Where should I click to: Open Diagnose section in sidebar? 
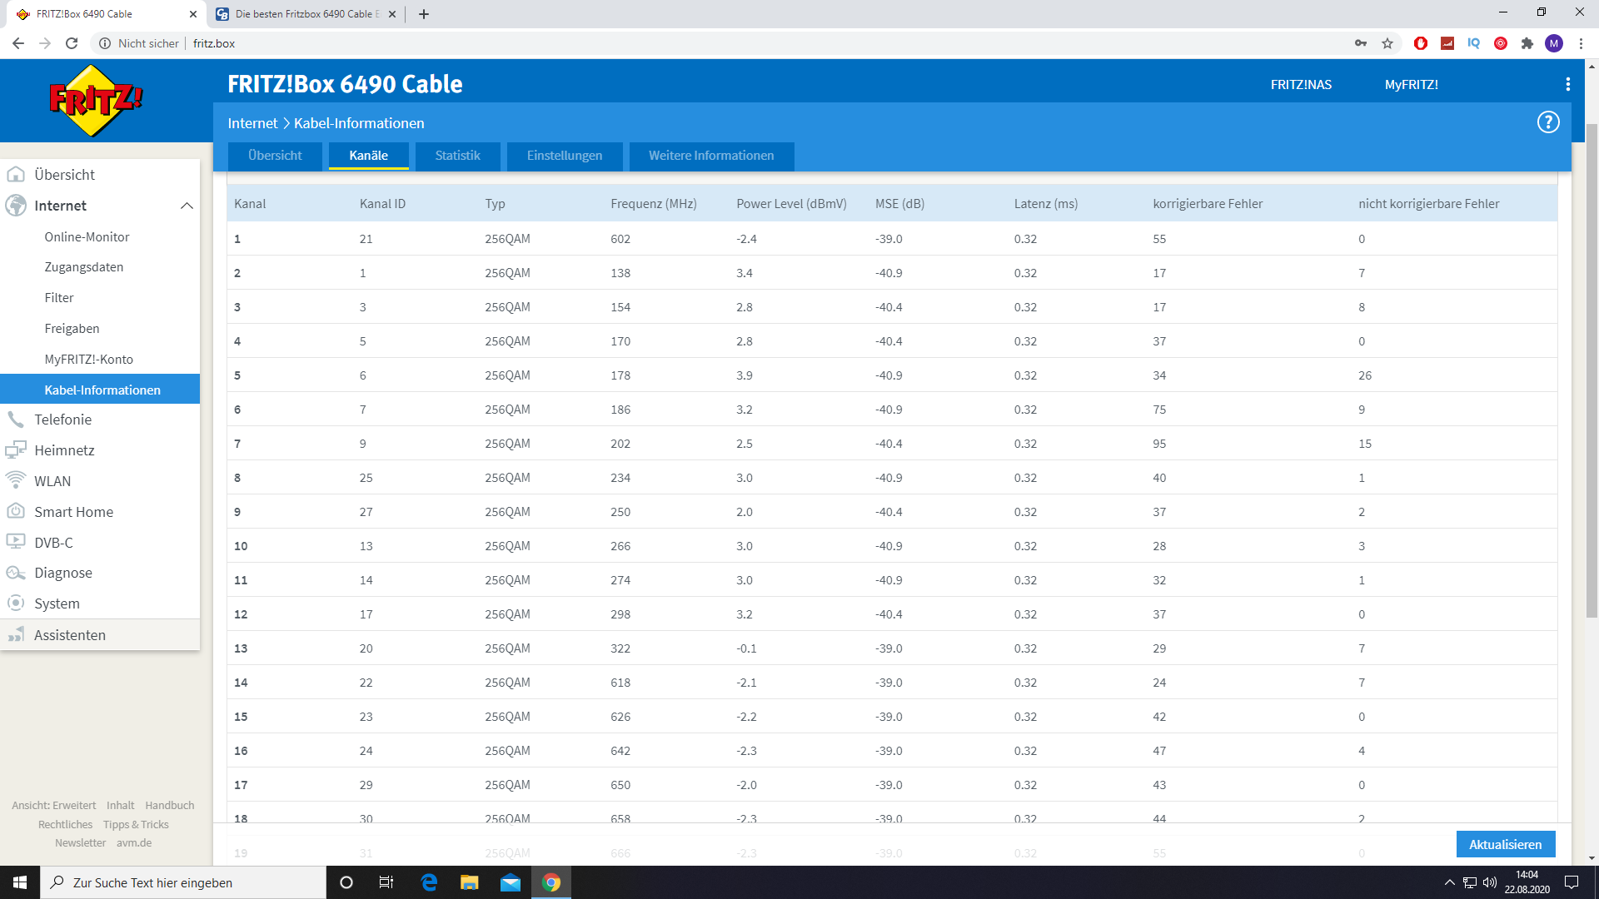tap(63, 573)
